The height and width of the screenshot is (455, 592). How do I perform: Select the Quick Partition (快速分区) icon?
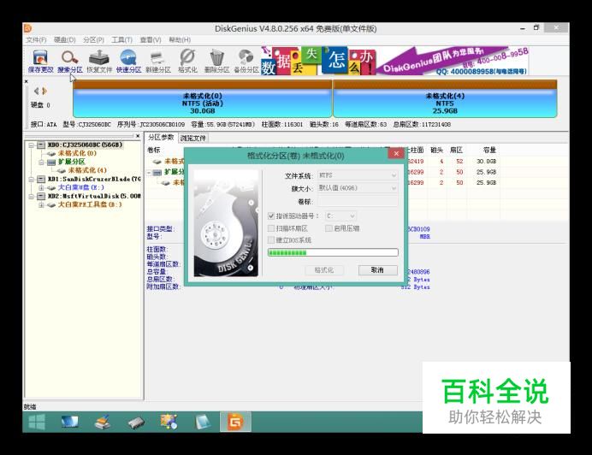[x=128, y=61]
